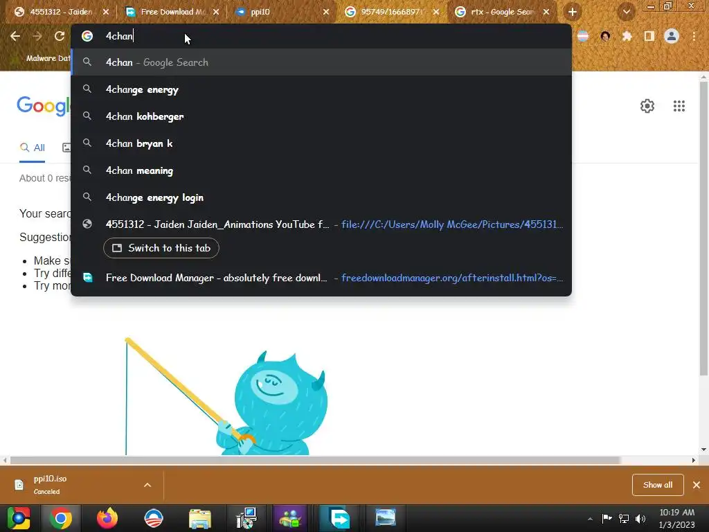709x532 pixels.
Task: Click the Switch to this tab button
Action: click(x=161, y=248)
